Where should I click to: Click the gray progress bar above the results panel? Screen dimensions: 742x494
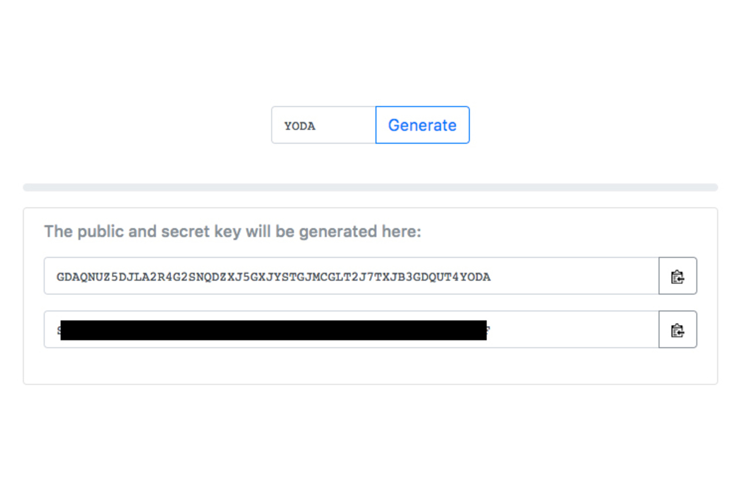pyautogui.click(x=371, y=187)
